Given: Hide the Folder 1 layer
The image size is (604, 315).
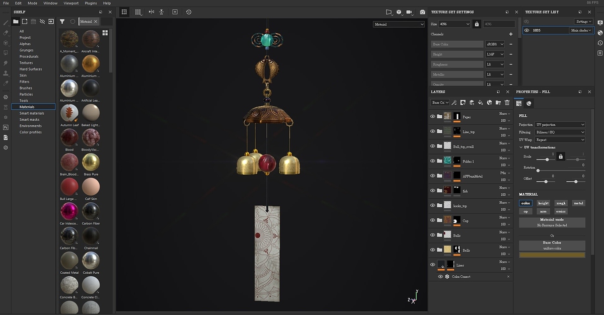Looking at the screenshot, I should [432, 161].
